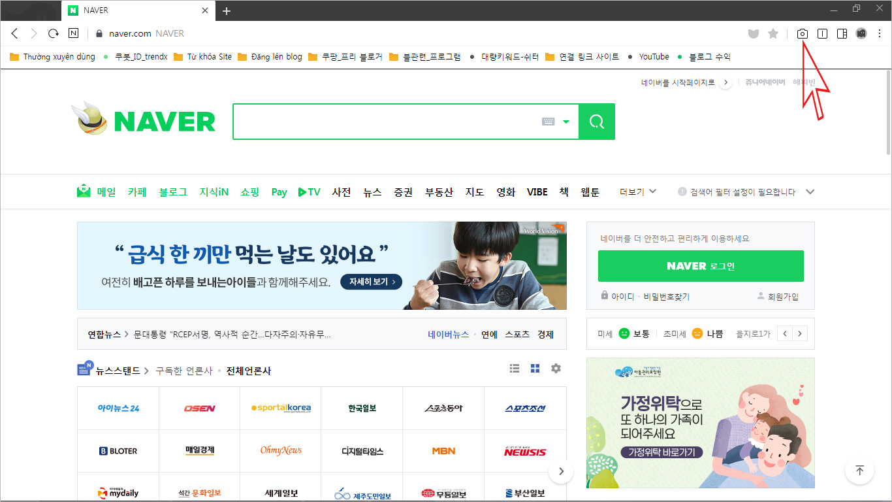Open the 스포츠 news link
The image size is (892, 502).
517,334
